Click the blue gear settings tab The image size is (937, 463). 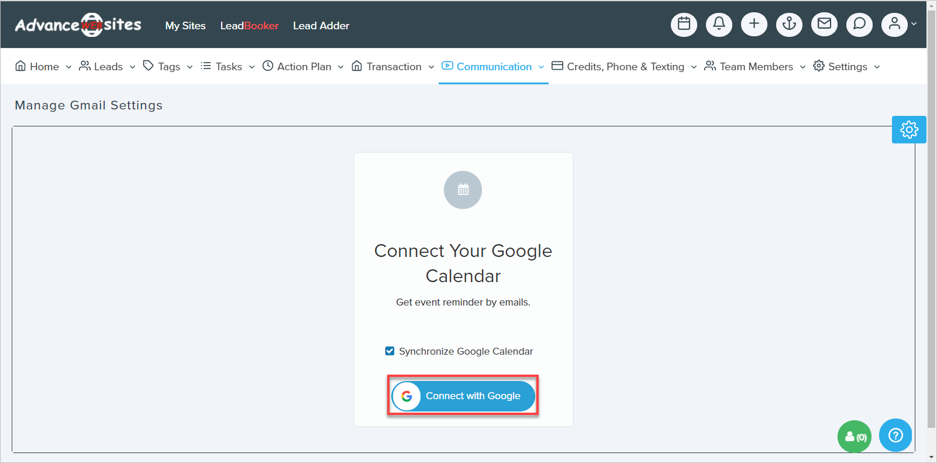(x=909, y=129)
